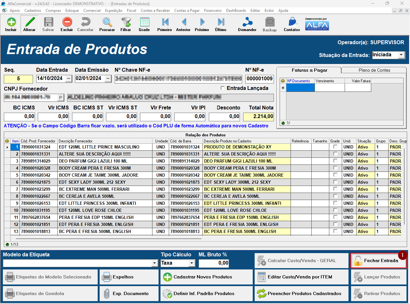This screenshot has height=304, width=410.
Task: Open Procurar magnifying glass search
Action: 107,24
